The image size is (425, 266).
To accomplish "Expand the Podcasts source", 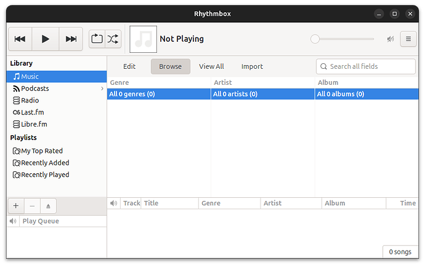I will tap(102, 88).
